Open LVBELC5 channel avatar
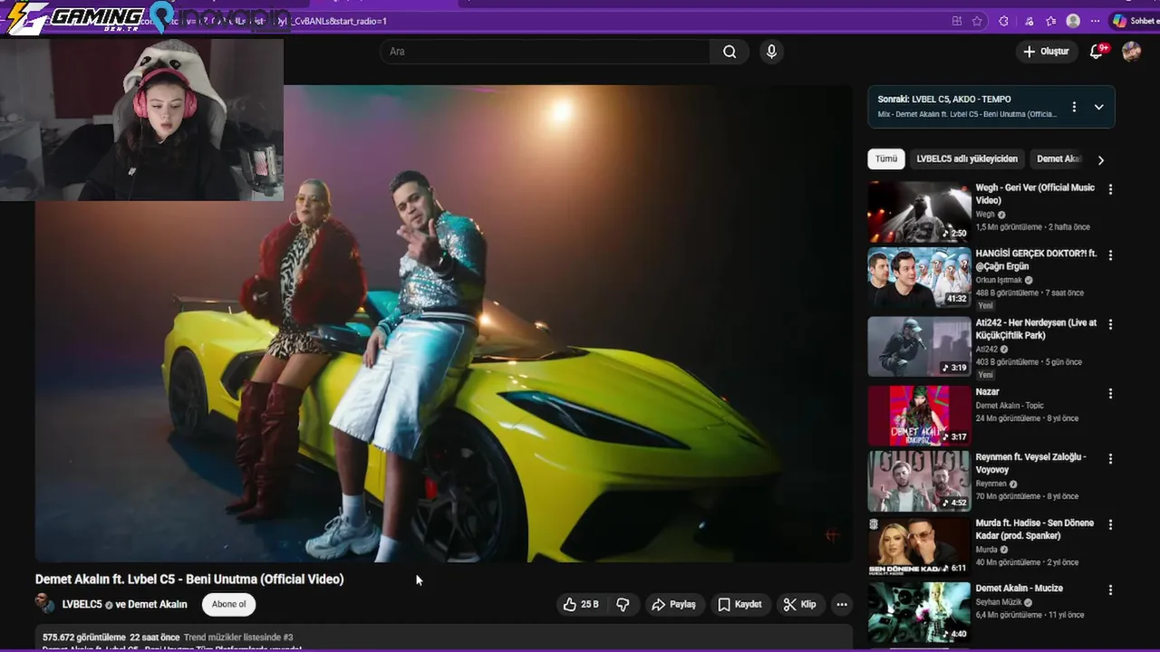Screen dimensions: 1160x652 click(x=44, y=603)
